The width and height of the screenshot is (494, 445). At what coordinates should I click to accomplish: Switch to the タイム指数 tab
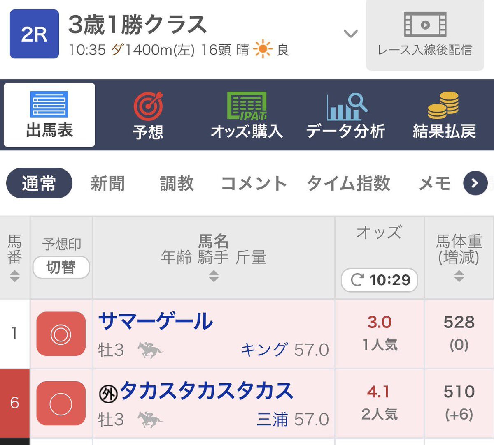coord(348,183)
